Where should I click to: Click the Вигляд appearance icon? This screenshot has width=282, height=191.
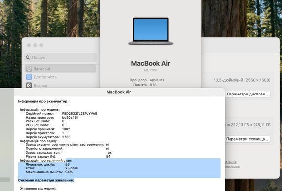tap(29, 85)
